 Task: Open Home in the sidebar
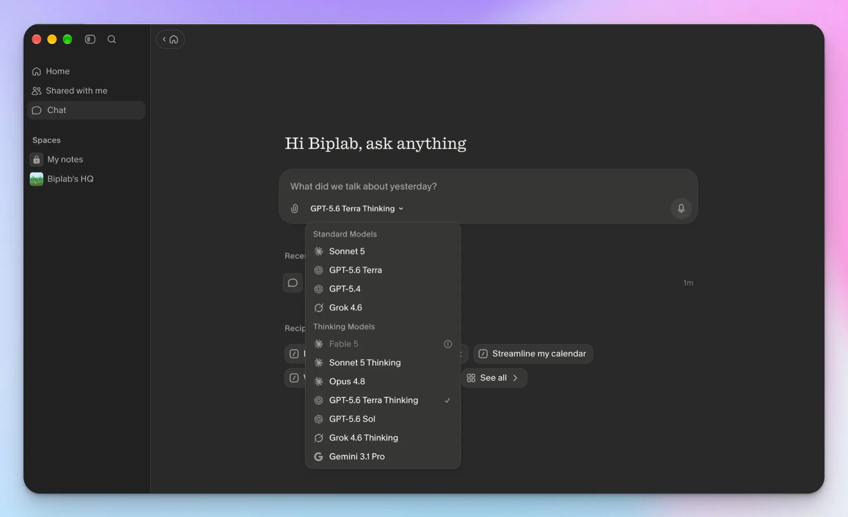pyautogui.click(x=86, y=71)
